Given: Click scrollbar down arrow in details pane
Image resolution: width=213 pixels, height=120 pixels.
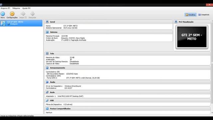Looking at the screenshot, I should pos(212,113).
